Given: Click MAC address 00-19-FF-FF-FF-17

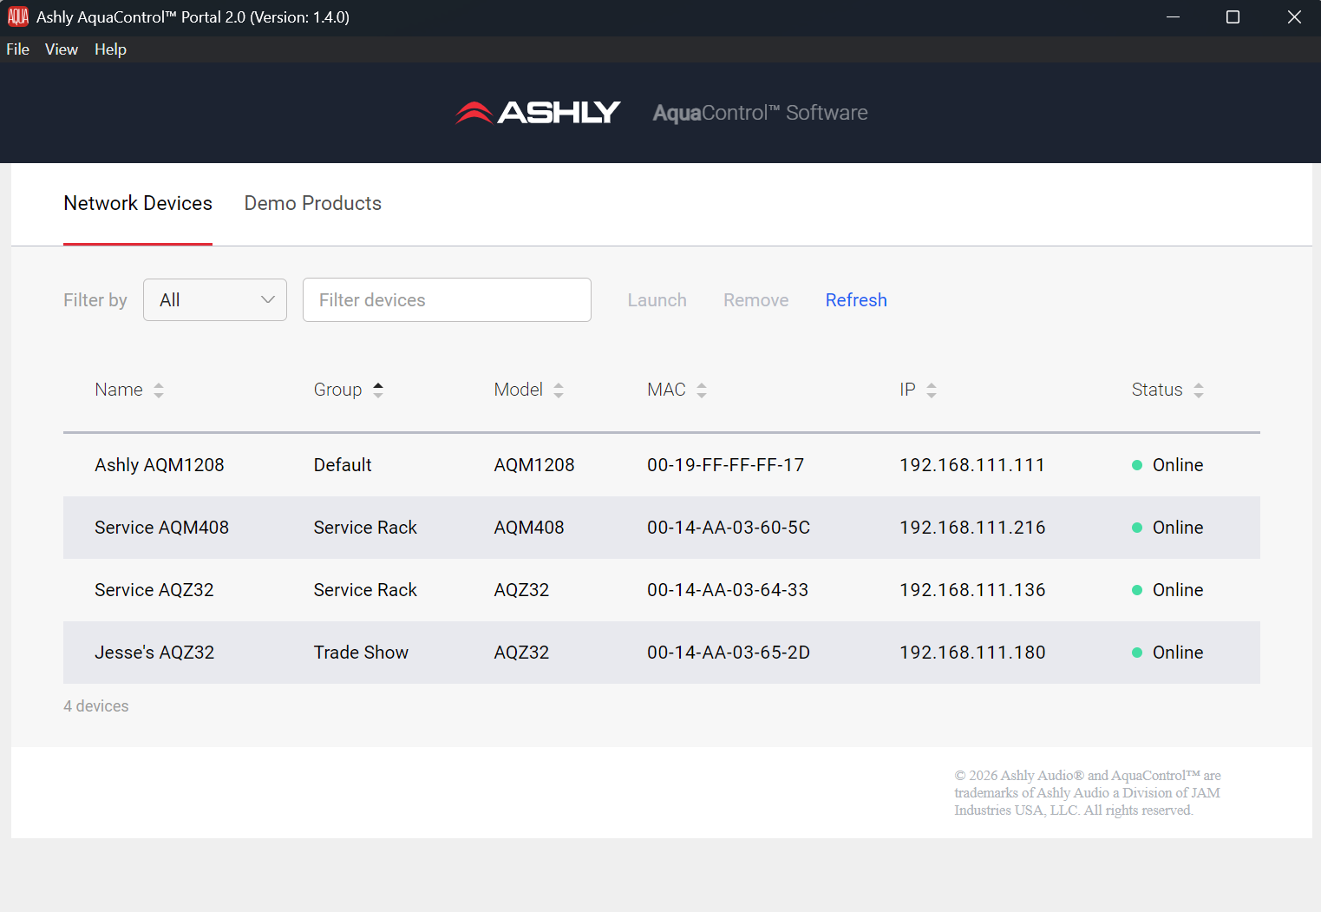Looking at the screenshot, I should 726,465.
